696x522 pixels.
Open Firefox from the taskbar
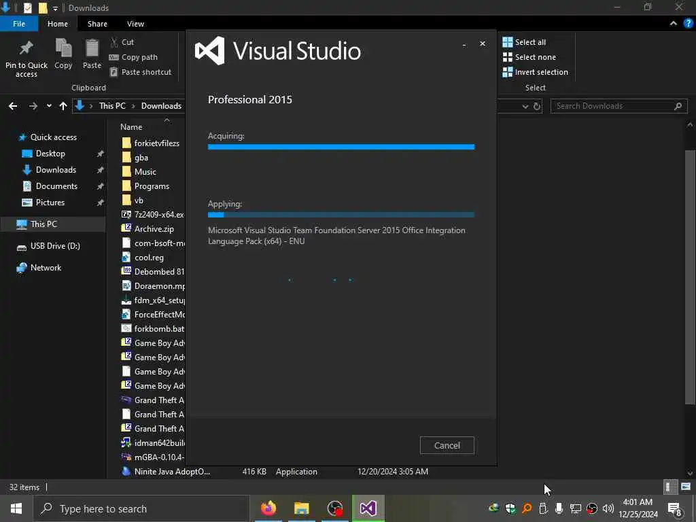268,508
